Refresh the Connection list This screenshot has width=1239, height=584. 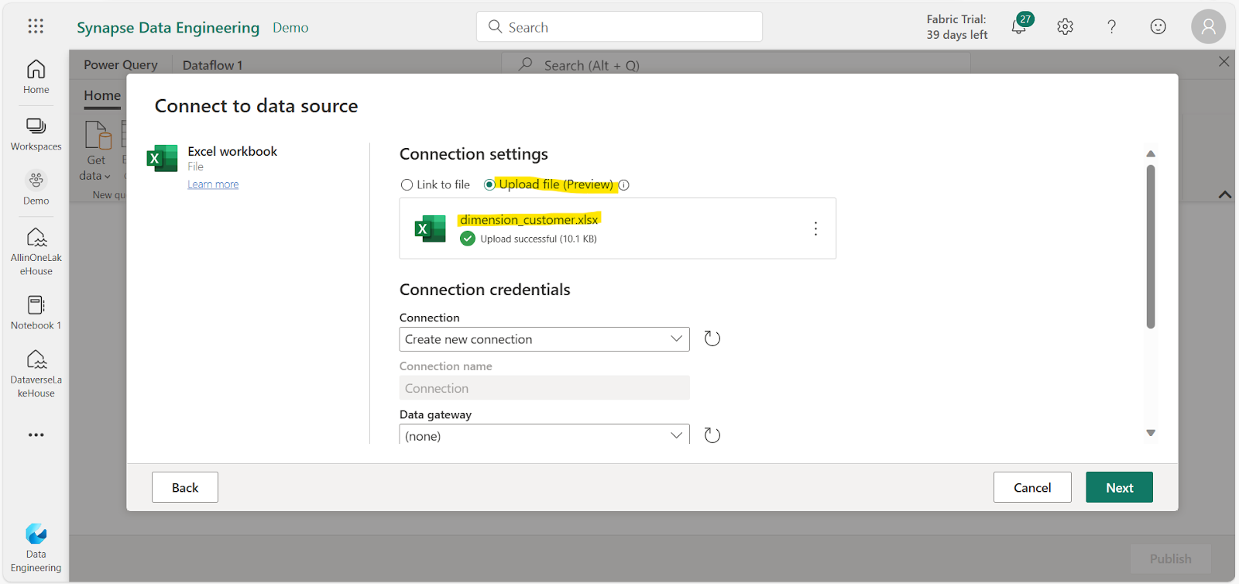(712, 338)
